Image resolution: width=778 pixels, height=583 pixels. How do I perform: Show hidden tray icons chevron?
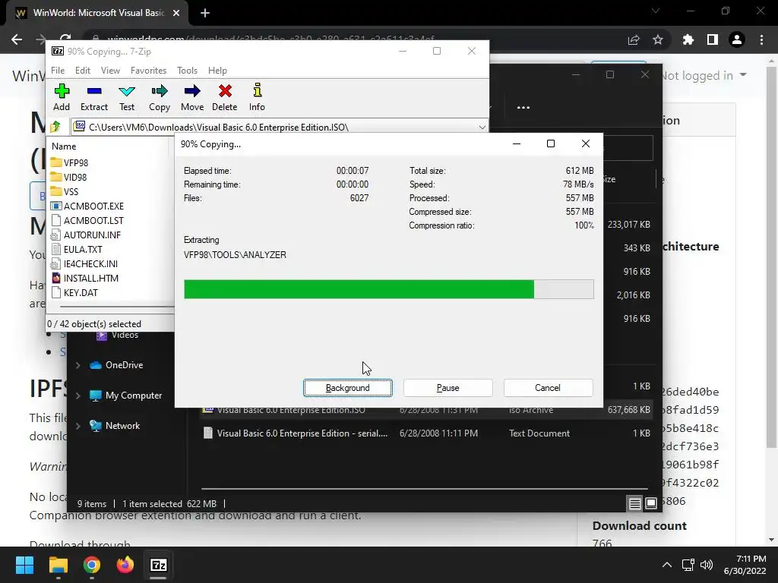click(667, 565)
